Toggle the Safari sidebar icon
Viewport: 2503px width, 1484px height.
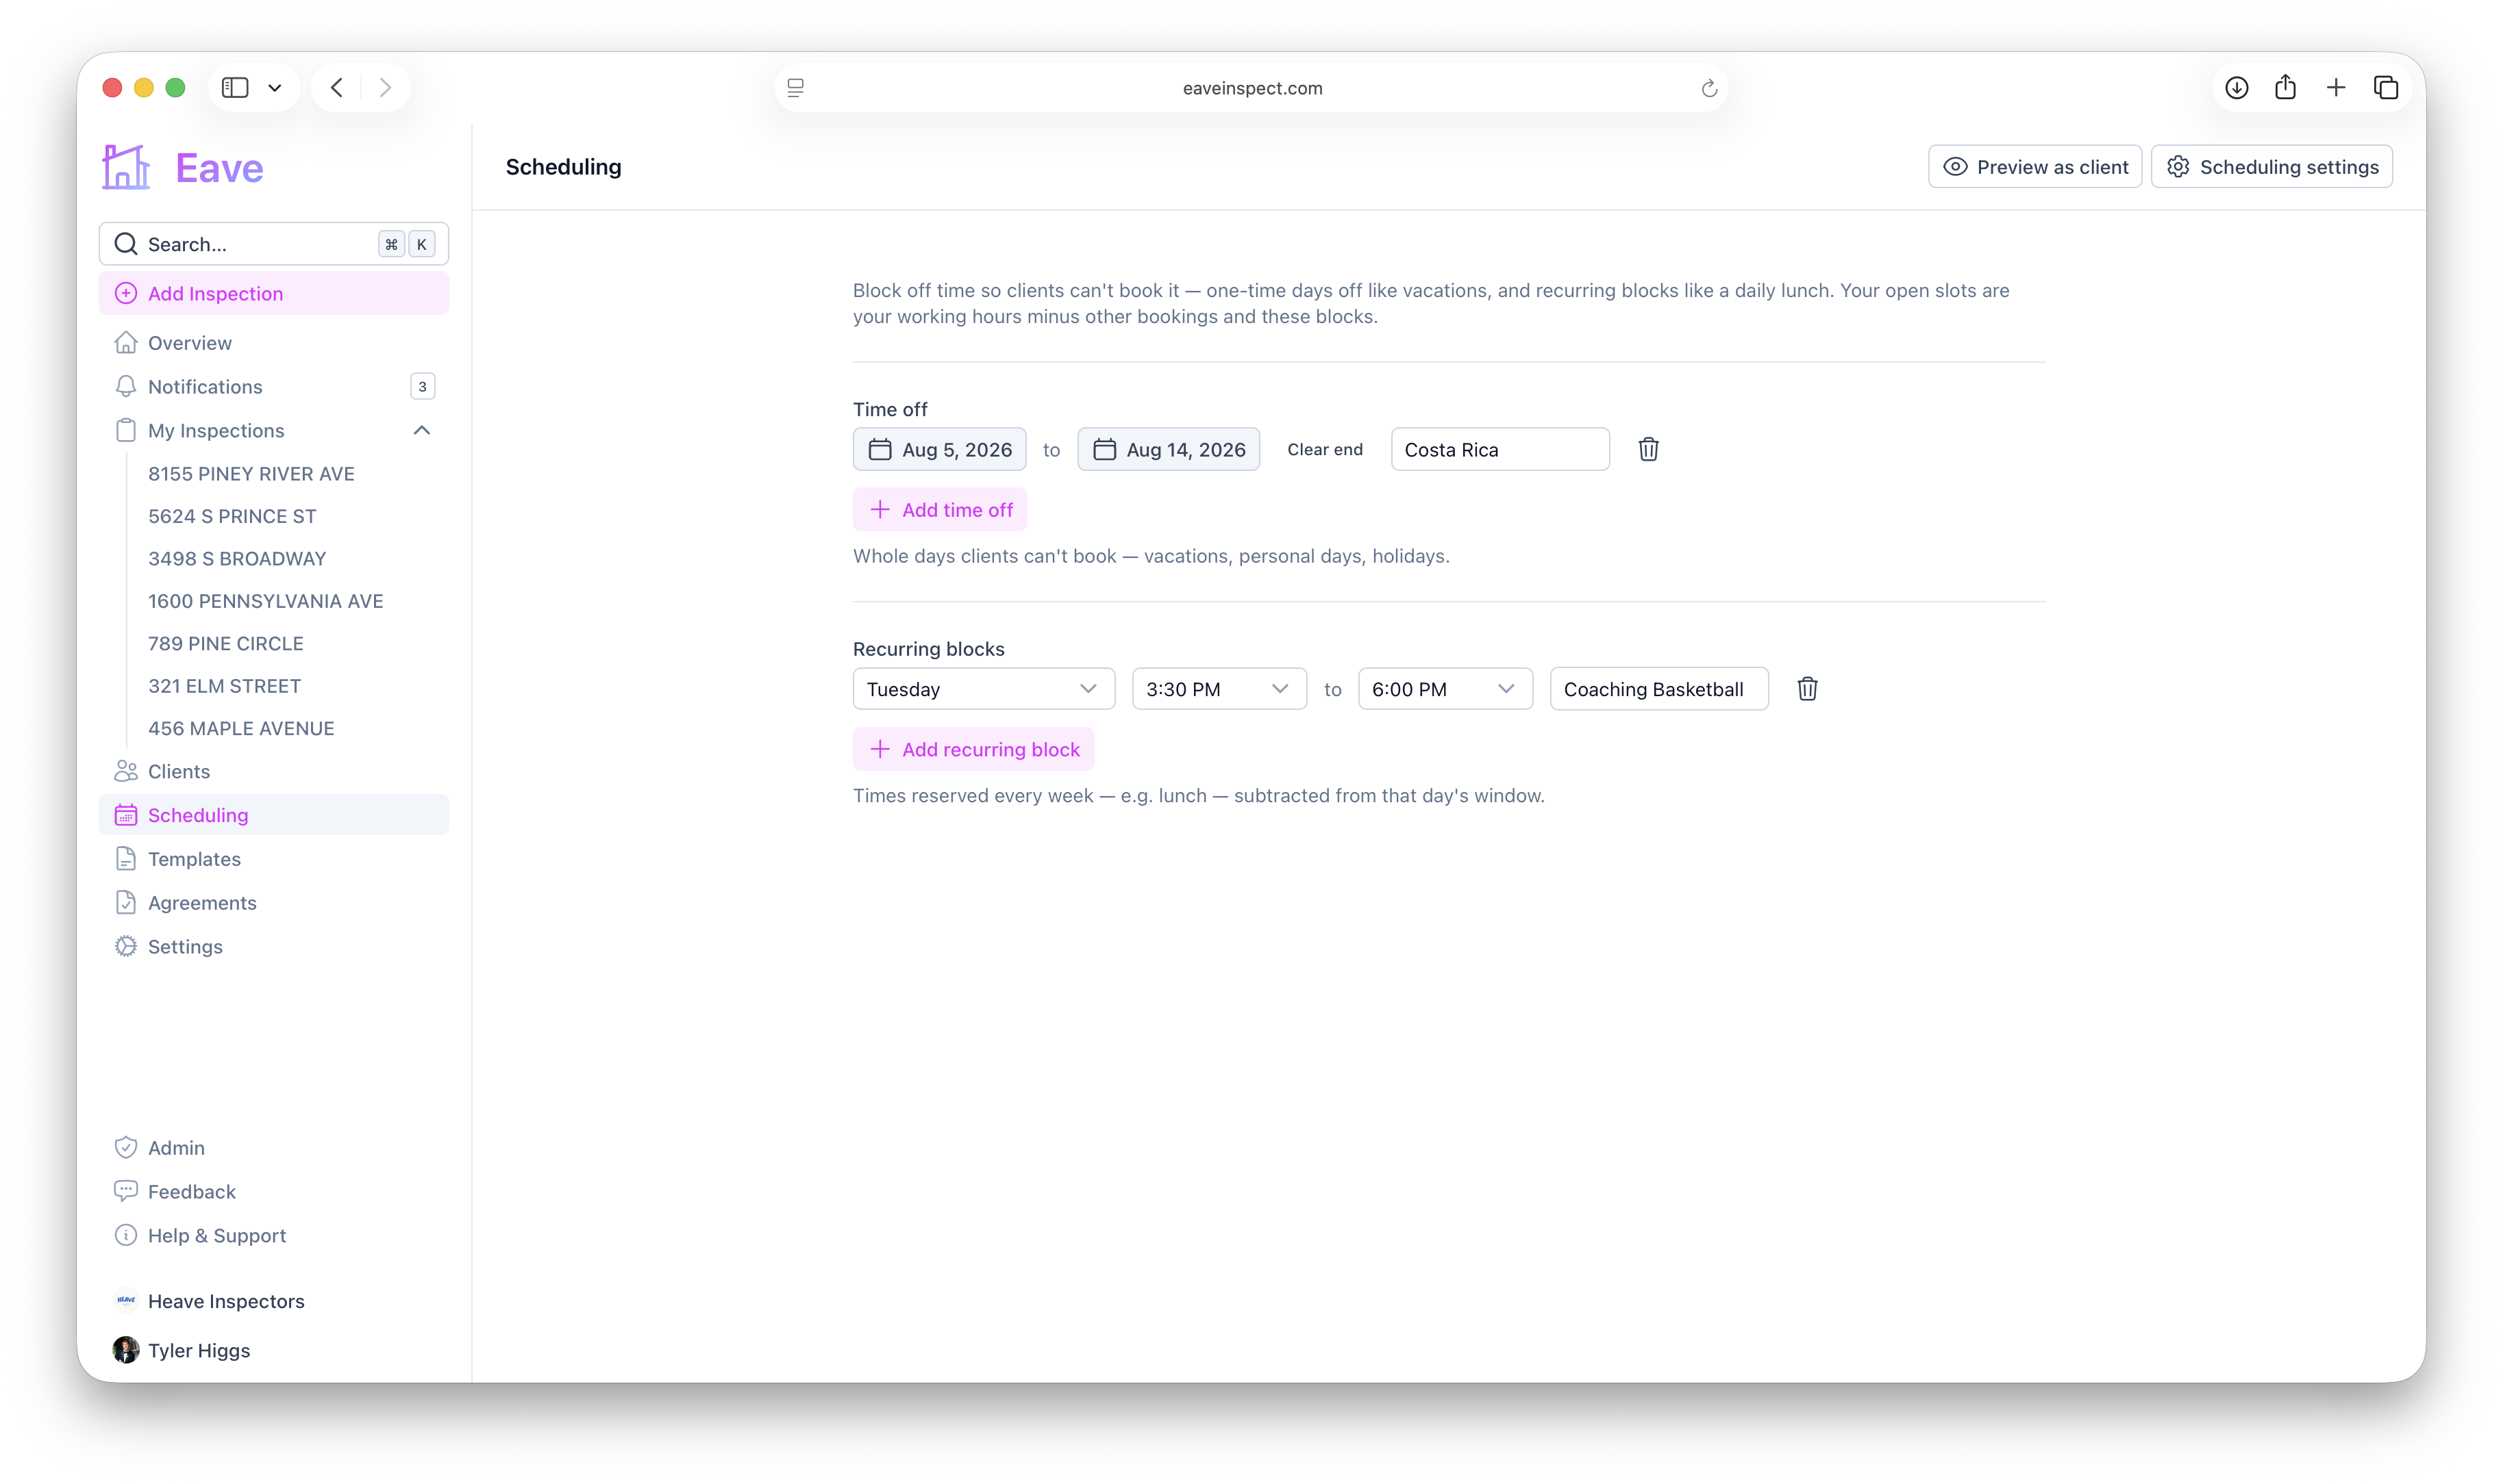coord(235,88)
